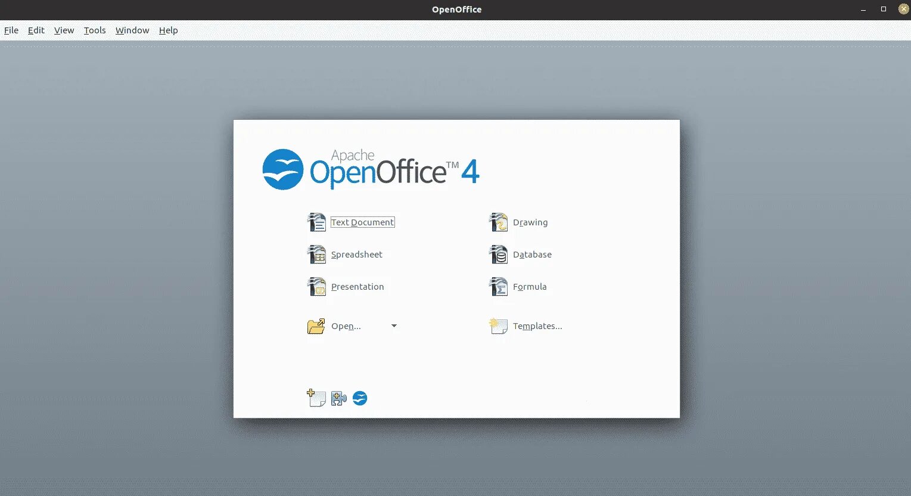This screenshot has height=496, width=911.
Task: Click the small OpenOffice info icon
Action: click(360, 398)
